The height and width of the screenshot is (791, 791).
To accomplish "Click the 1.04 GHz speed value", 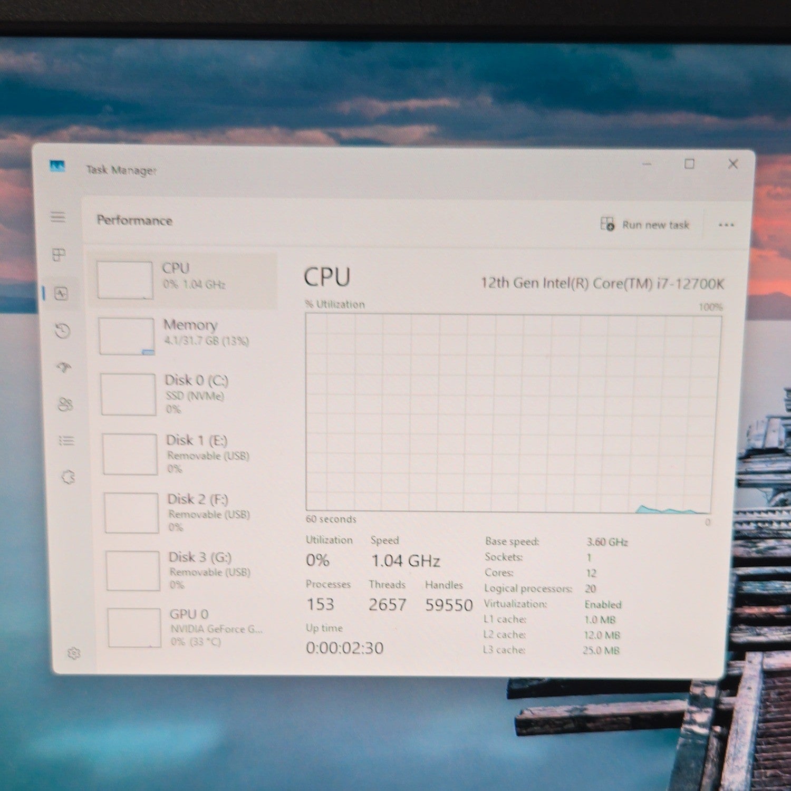I will (x=406, y=561).
